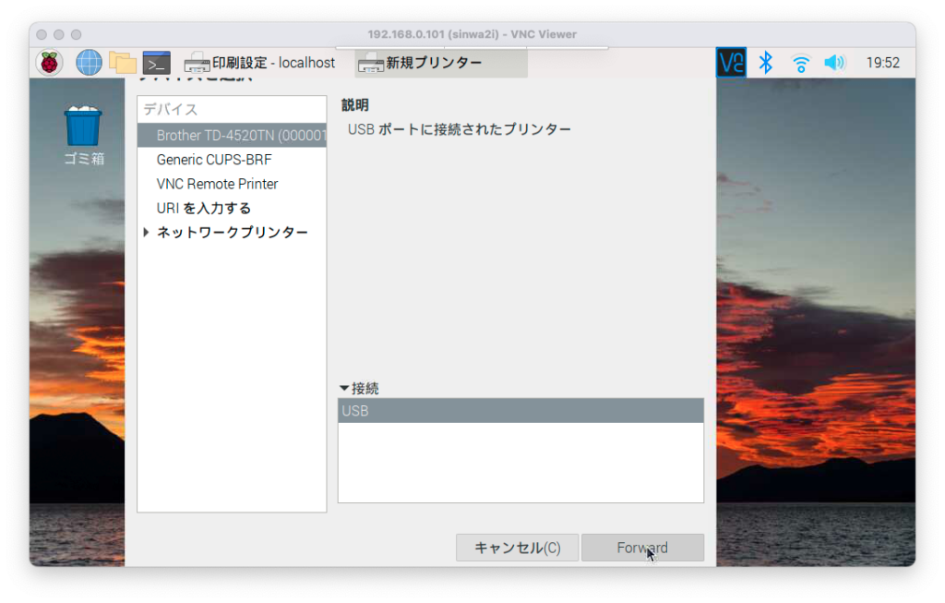Switch to 印刷設定 - localhost taskbar window

tap(260, 63)
